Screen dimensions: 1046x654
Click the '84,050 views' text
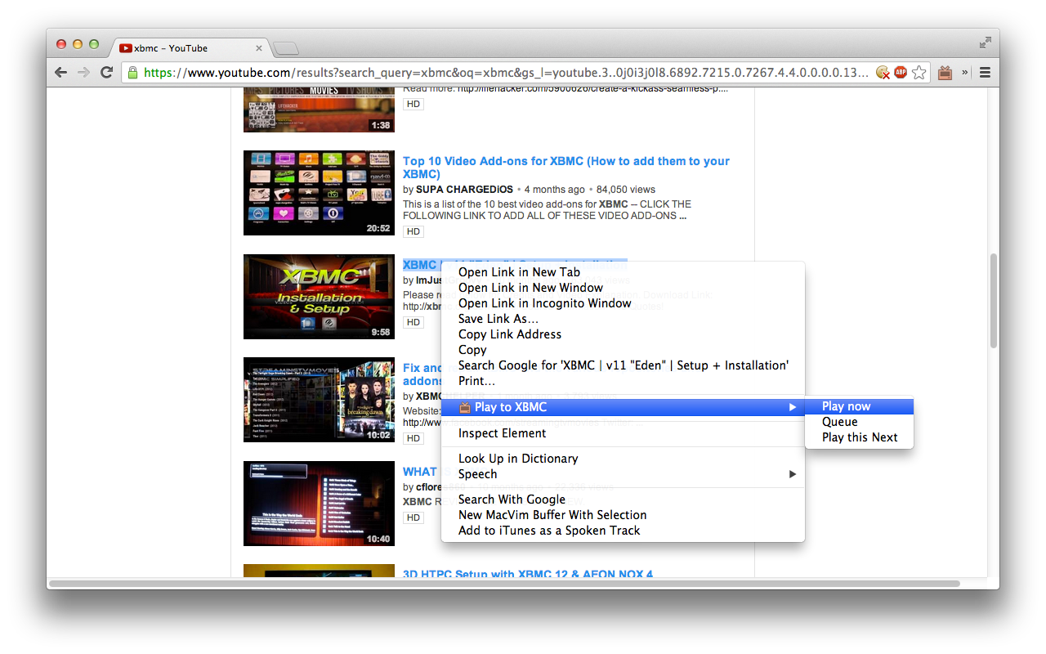pos(626,190)
